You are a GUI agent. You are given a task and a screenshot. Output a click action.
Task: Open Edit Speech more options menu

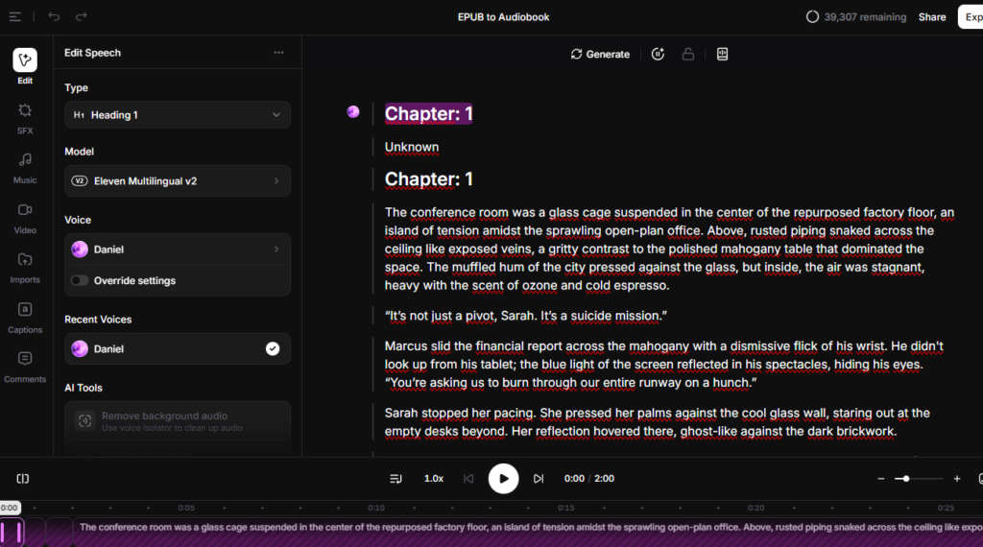(x=278, y=53)
